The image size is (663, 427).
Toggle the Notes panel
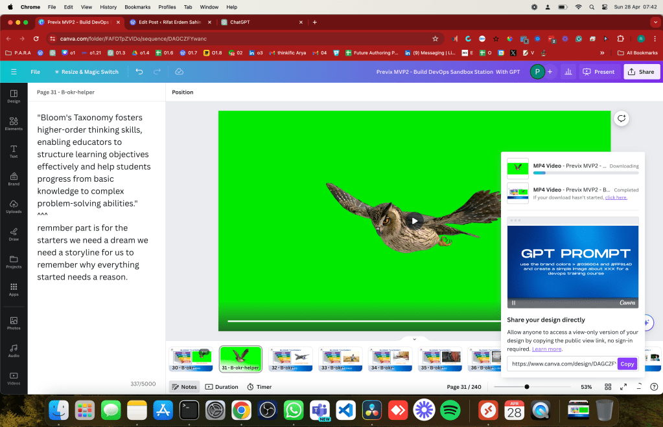[x=184, y=386]
